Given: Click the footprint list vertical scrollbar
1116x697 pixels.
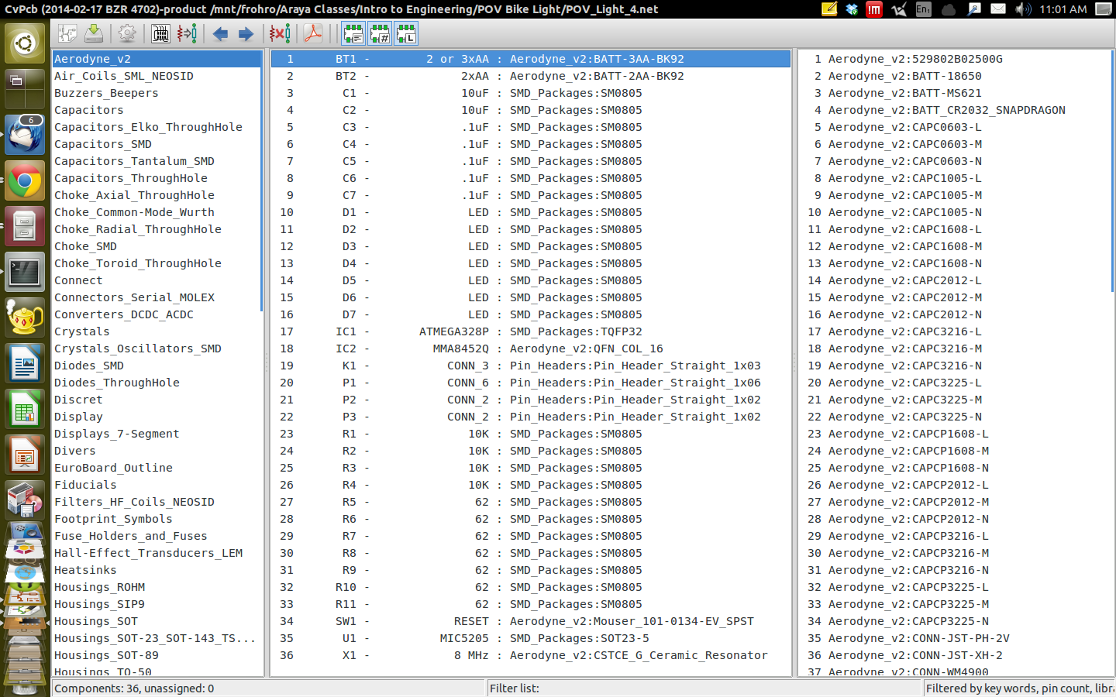Looking at the screenshot, I should [x=1112, y=170].
